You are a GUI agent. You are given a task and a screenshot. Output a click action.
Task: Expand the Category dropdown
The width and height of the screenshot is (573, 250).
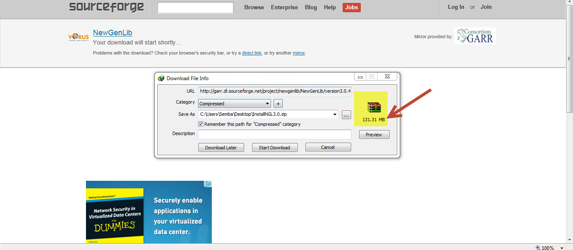pos(268,104)
